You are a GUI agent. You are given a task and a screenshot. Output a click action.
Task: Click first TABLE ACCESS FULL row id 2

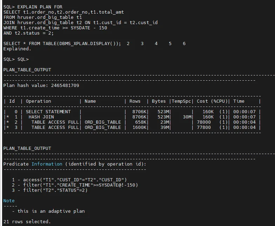coord(132,122)
